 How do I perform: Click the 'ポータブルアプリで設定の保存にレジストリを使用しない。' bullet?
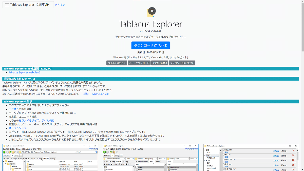pos(42,113)
